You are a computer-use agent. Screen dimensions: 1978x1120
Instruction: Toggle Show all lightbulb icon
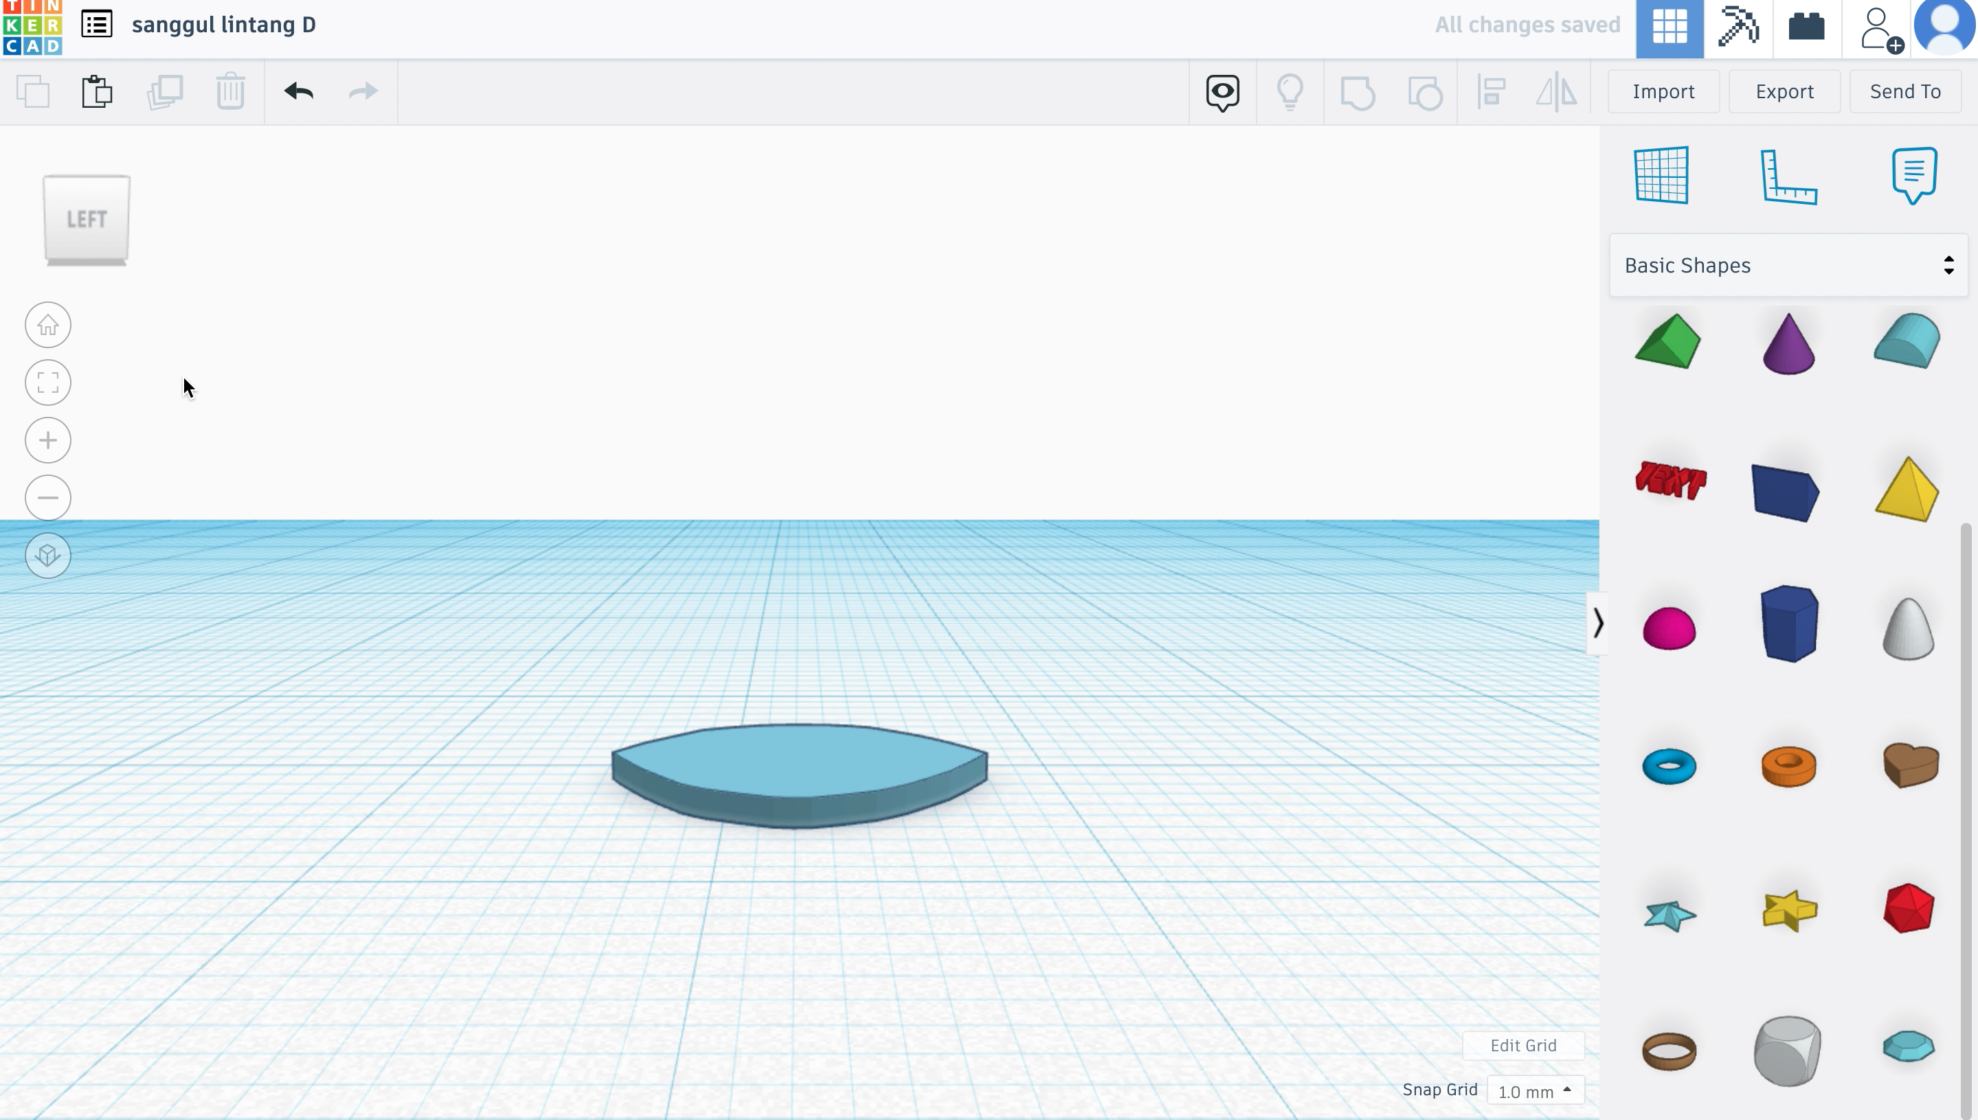click(1290, 92)
